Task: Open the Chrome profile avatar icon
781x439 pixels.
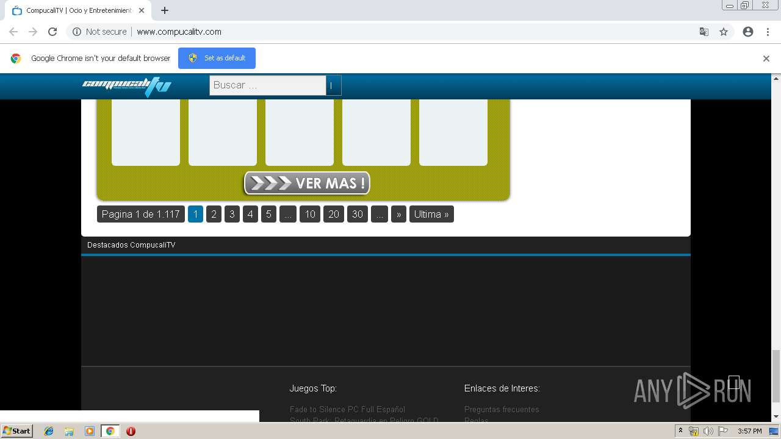Action: [748, 32]
